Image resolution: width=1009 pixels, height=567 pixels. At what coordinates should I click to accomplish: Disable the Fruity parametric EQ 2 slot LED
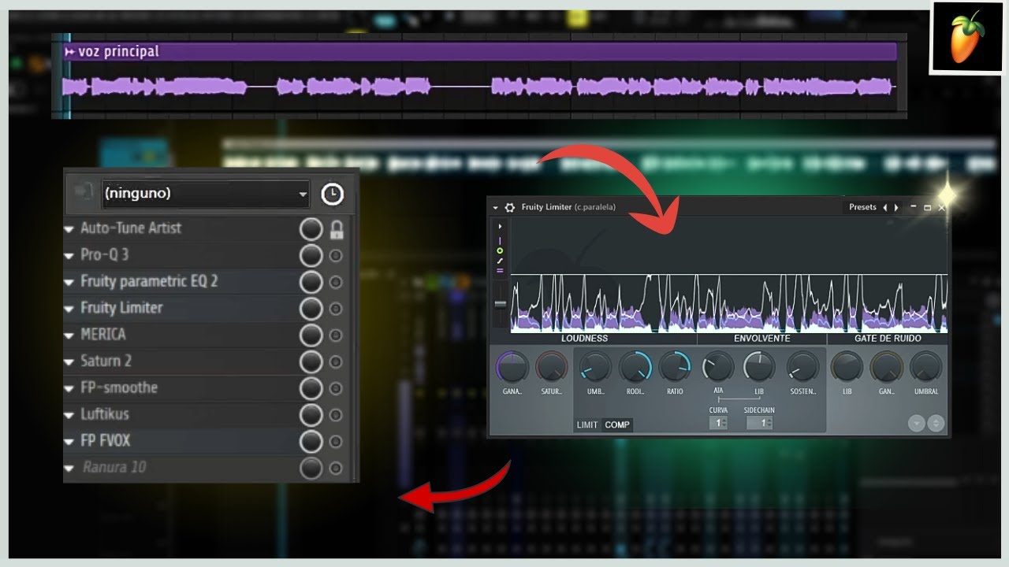[x=336, y=283]
